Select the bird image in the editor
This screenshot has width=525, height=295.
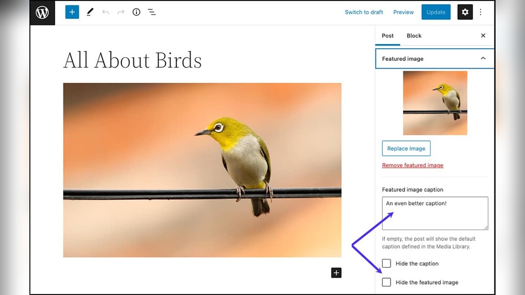[202, 170]
